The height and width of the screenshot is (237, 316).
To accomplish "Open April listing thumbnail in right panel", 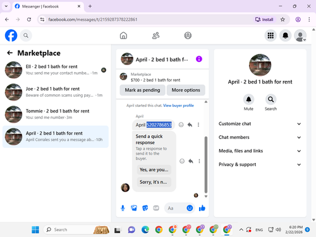I will pyautogui.click(x=260, y=65).
